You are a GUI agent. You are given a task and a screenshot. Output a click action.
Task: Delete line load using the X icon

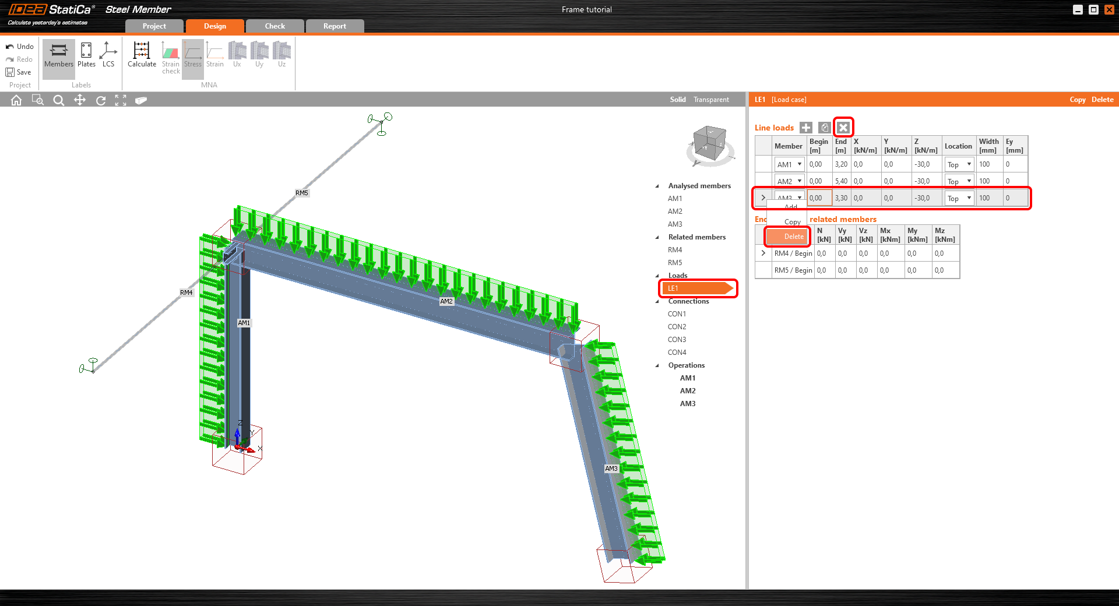(843, 128)
